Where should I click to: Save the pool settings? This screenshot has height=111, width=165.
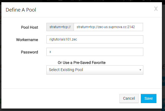coord(149,98)
